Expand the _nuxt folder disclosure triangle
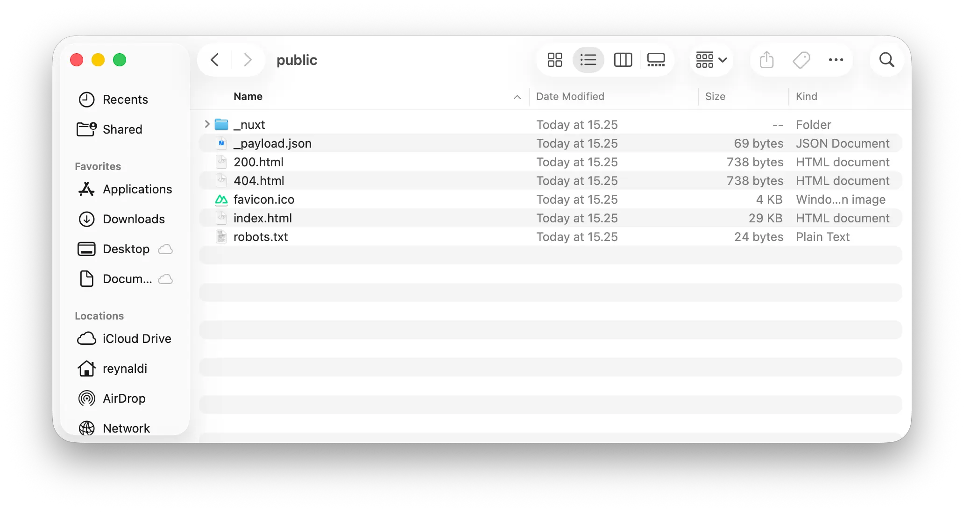 click(x=206, y=124)
